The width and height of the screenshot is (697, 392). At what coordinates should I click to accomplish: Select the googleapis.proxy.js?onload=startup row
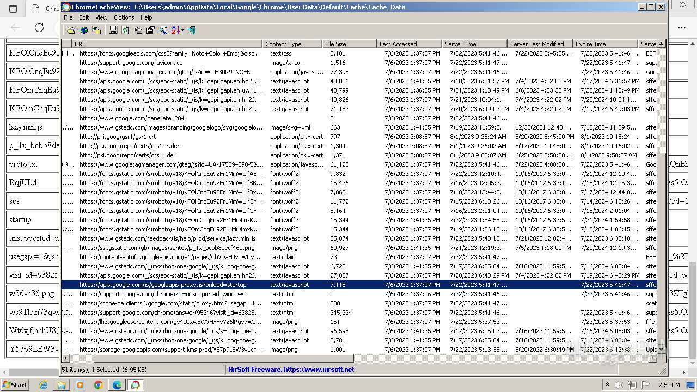[x=359, y=285]
